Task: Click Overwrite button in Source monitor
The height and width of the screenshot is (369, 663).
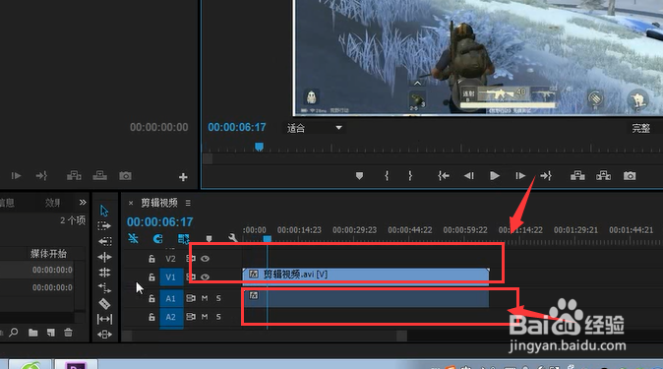Action: [99, 175]
